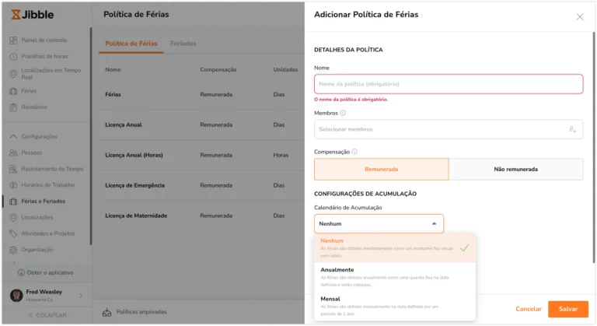Viewport: 597px width, 326px height.
Task: Choose Mensal in accrual dropdown
Action: click(395, 307)
